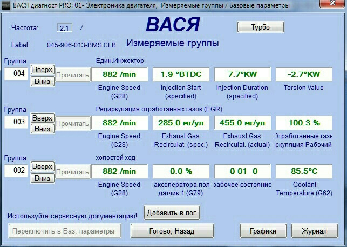
Task: Click the operating state value 0 01 0
Action: pos(242,171)
